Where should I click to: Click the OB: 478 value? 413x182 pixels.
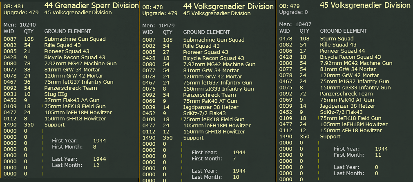coord(152,7)
